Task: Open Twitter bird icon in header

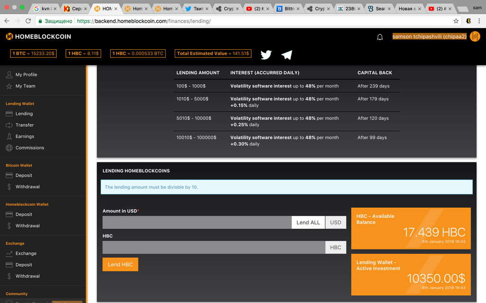Action: click(x=266, y=55)
